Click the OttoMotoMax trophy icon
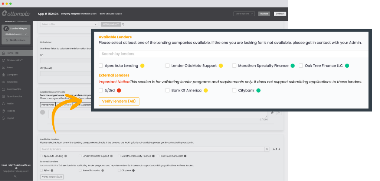 (x=3, y=60)
